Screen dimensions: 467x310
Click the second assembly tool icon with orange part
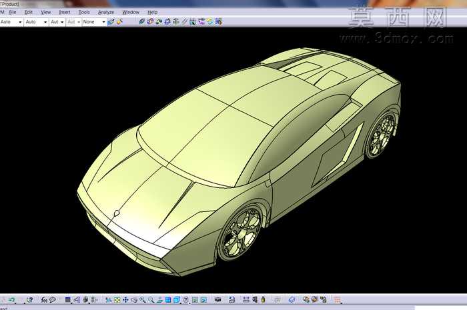[x=150, y=21]
